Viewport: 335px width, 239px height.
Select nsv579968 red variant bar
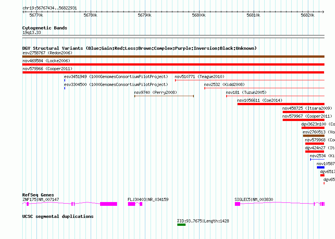tap(315, 144)
